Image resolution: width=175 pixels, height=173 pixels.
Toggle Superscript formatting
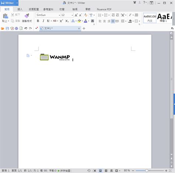(x=61, y=21)
